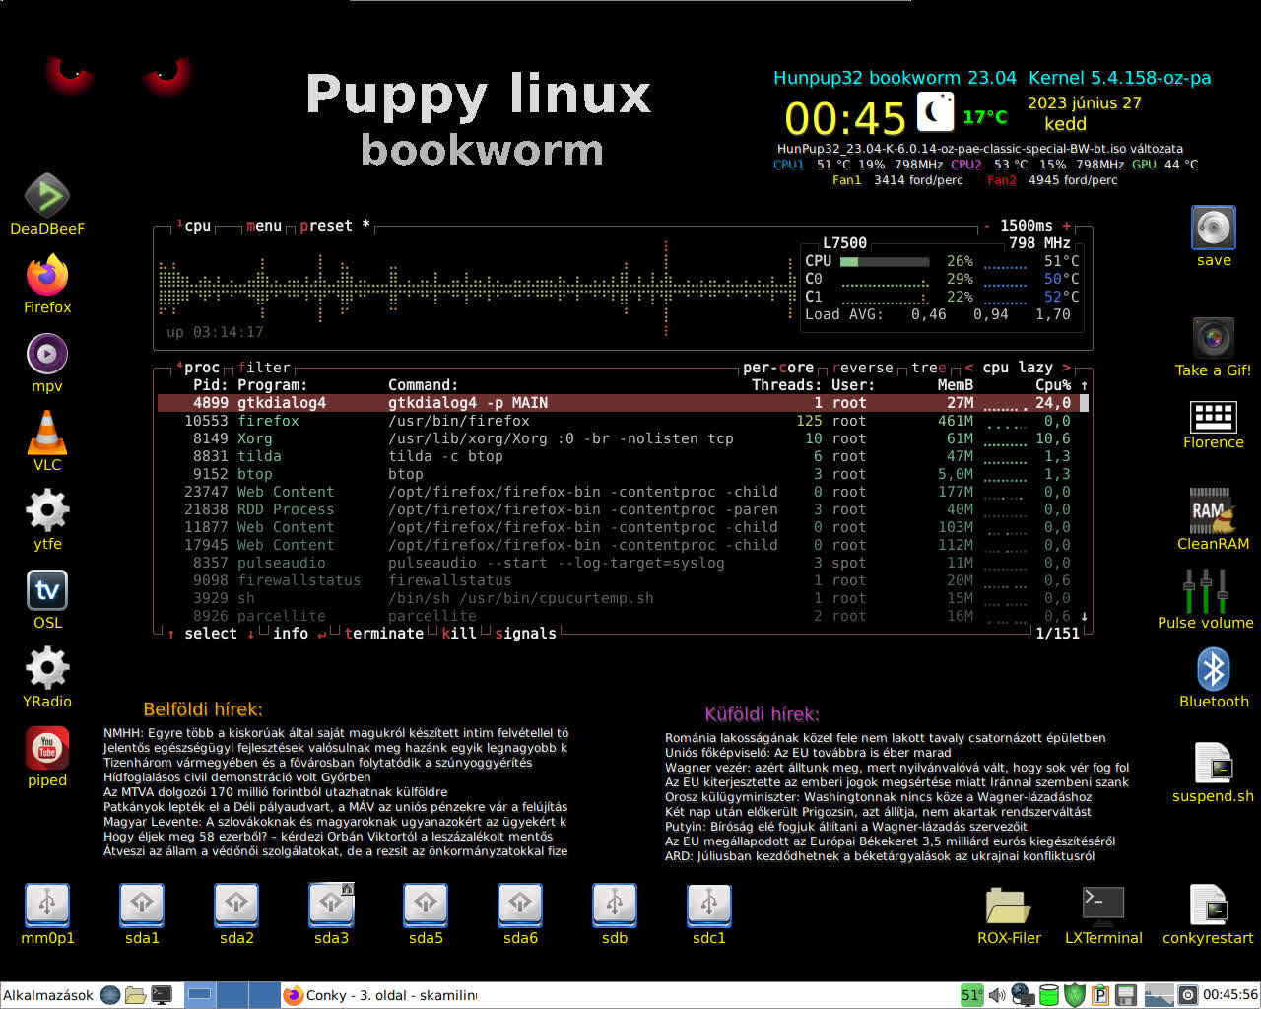This screenshot has height=1009, width=1261.
Task: Select the Xorg process row
Action: 619,438
